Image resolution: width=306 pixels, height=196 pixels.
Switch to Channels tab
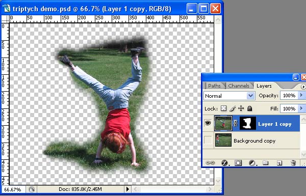[239, 86]
